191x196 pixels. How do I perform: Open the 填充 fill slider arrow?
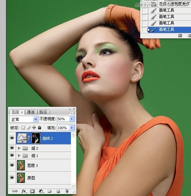[72, 128]
